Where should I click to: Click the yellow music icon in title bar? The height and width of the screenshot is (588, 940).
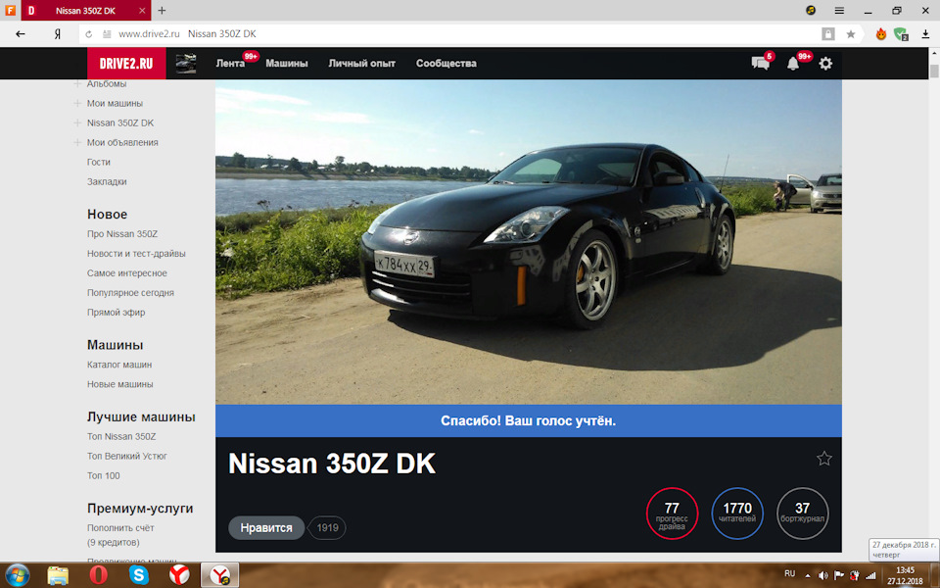tap(811, 10)
